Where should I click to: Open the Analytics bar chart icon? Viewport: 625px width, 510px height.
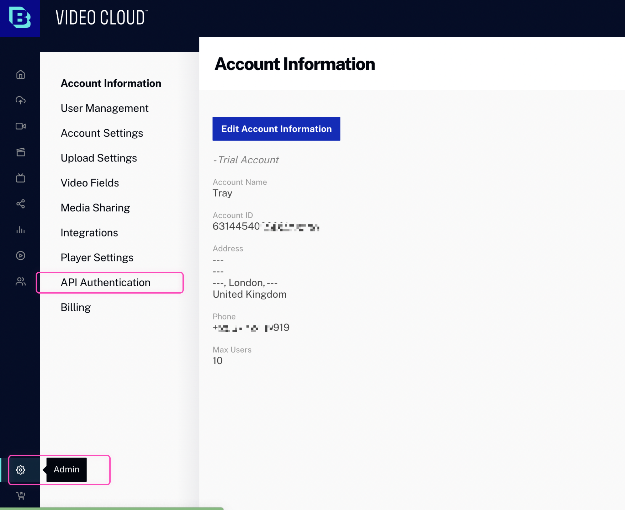(x=20, y=230)
